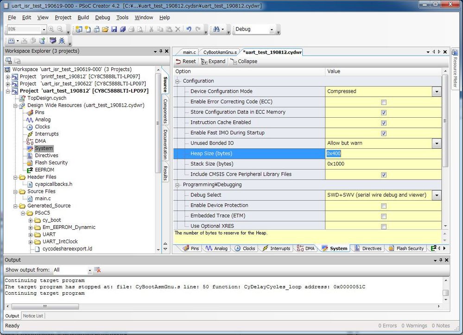Switch to the main.c editor tab
This screenshot has width=463, height=335.
click(189, 52)
